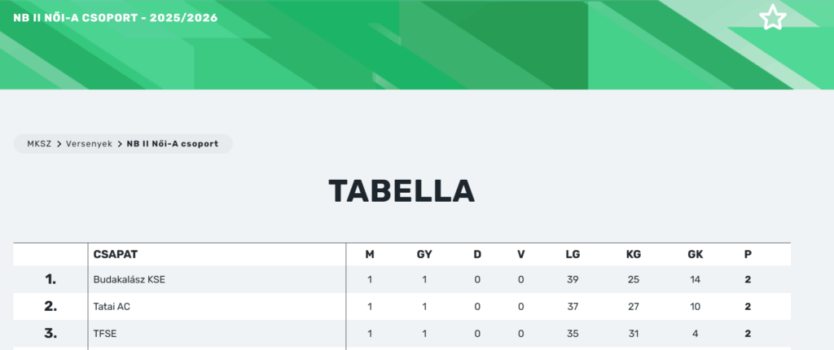Click the M column header

pyautogui.click(x=370, y=254)
